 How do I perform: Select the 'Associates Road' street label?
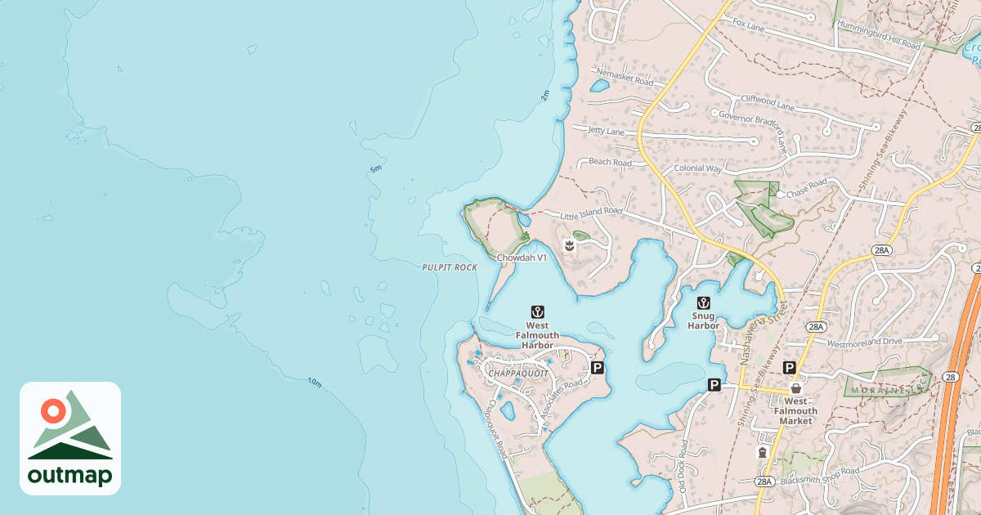(x=562, y=400)
